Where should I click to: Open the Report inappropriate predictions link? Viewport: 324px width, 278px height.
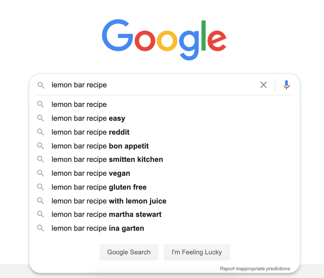[x=255, y=269]
